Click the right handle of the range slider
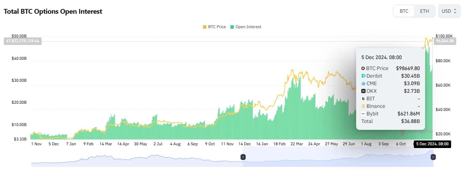The height and width of the screenshot is (170, 464). pos(433,157)
